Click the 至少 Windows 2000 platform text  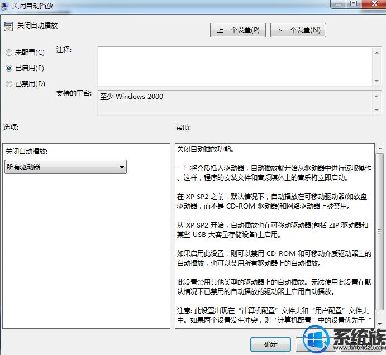tap(131, 96)
